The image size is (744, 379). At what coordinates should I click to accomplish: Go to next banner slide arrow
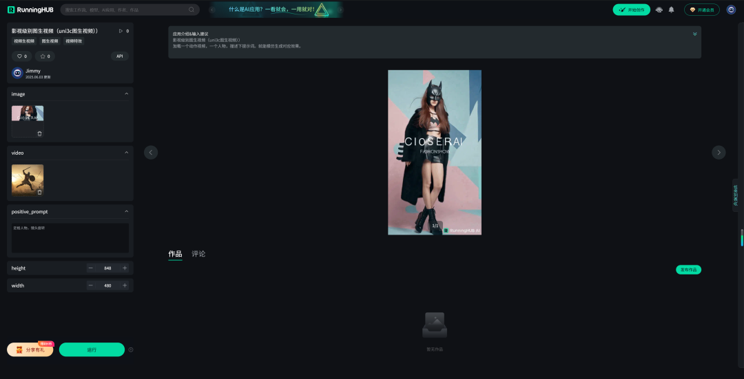click(340, 10)
